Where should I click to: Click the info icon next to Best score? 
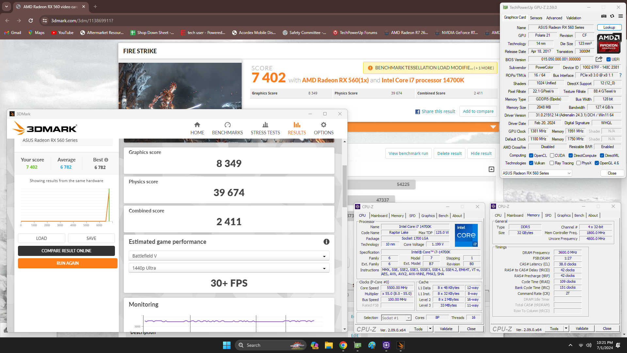pos(106,160)
